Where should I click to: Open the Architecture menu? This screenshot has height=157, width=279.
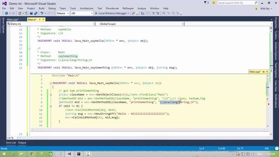(x=86, y=8)
